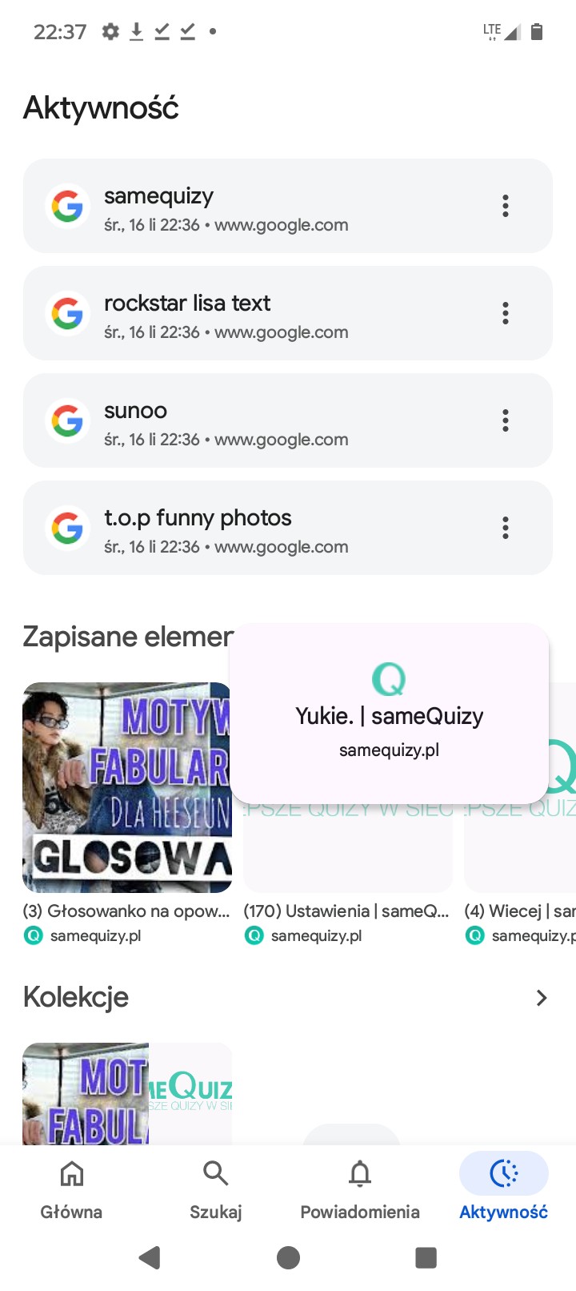Tap Android recent apps square button
This screenshot has width=576, height=1291.
[426, 1257]
